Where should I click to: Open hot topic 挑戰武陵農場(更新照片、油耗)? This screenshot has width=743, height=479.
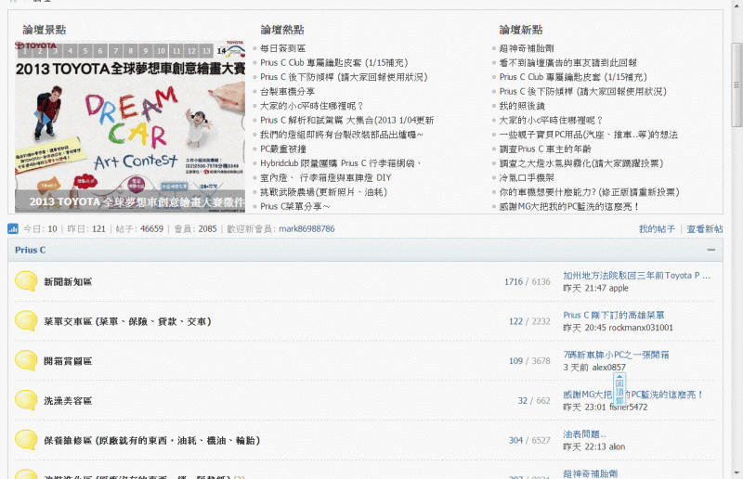(323, 192)
